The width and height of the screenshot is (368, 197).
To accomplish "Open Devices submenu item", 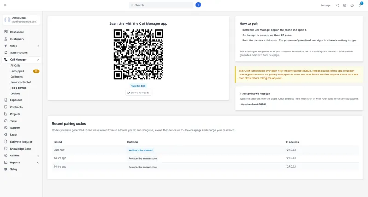I will pos(15,94).
